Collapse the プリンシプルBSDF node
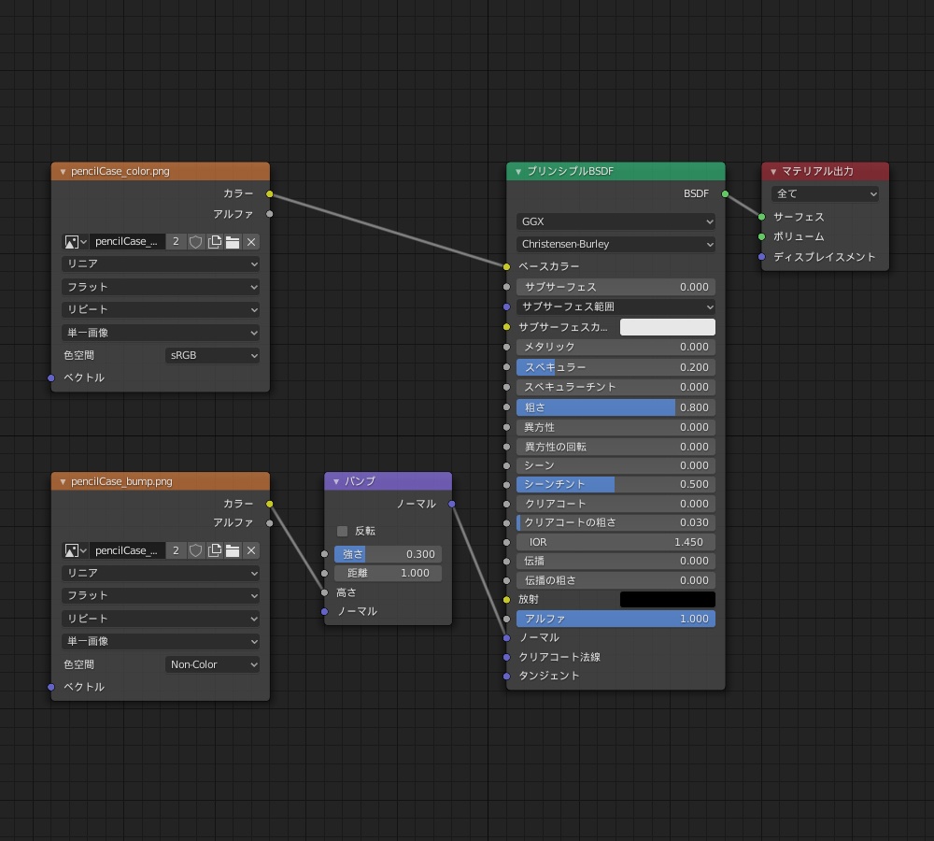Screen dimensions: 934x841 (x=518, y=172)
